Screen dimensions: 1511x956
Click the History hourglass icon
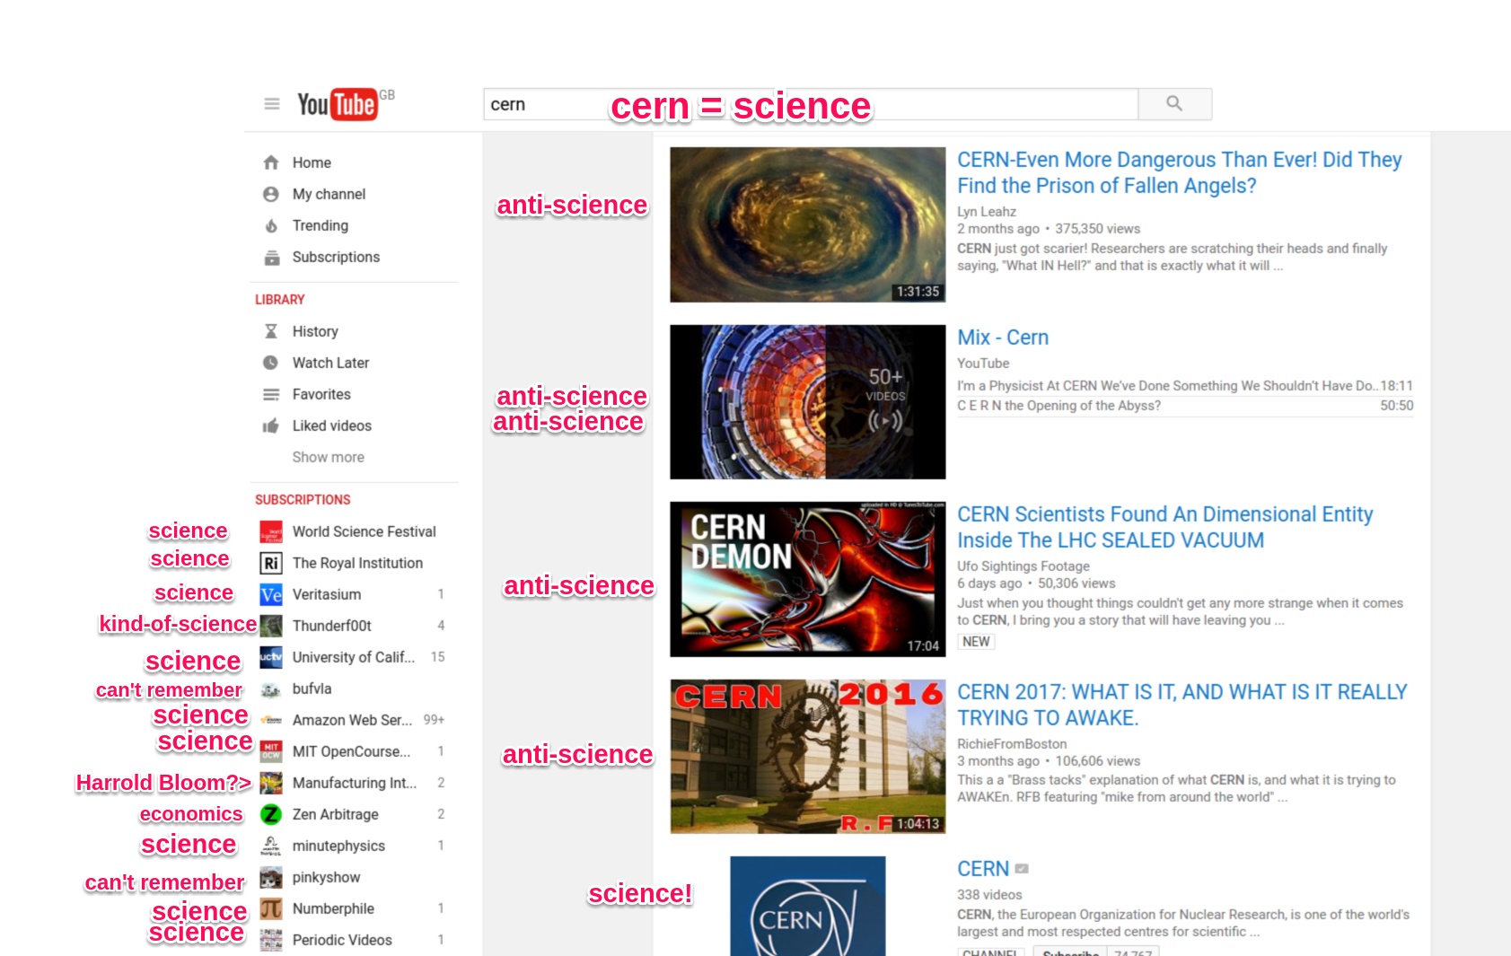(271, 331)
